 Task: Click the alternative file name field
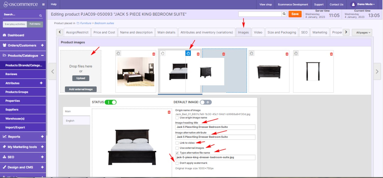pyautogui.click(x=215, y=157)
